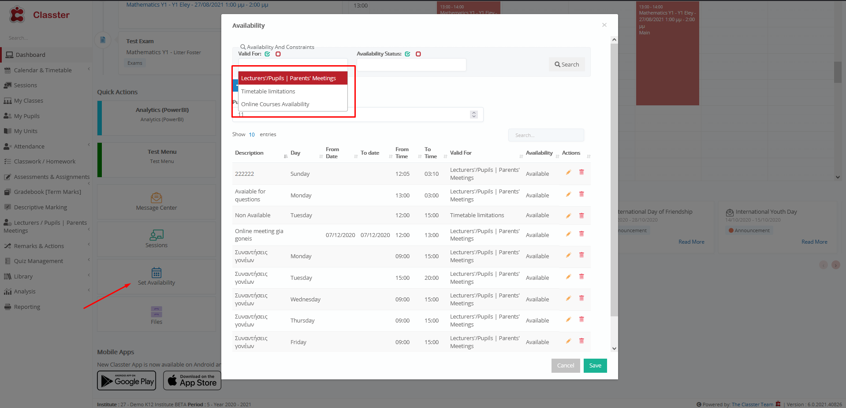Click the sidebar Search field
The height and width of the screenshot is (408, 846).
46,38
